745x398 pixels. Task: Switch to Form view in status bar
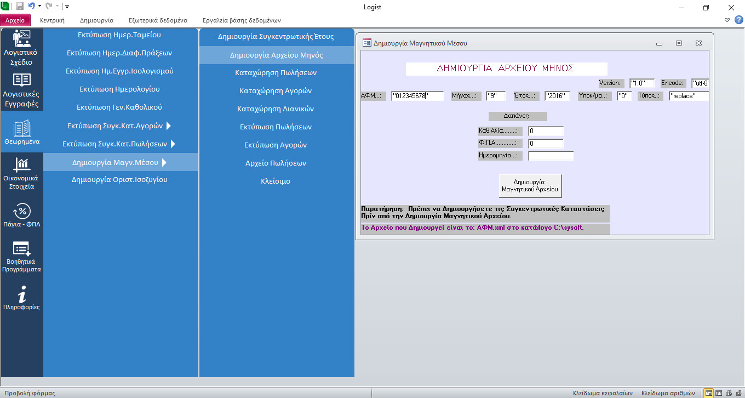tap(709, 393)
